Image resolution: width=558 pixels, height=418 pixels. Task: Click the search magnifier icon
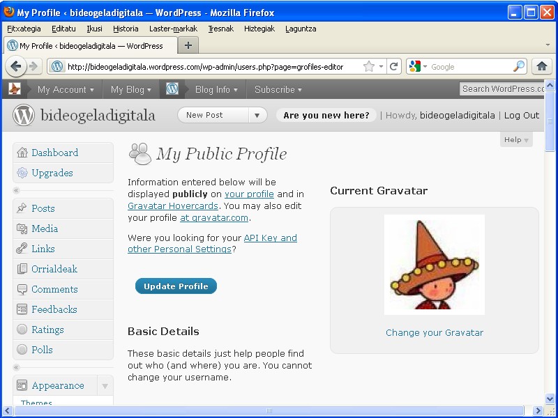[x=519, y=66]
